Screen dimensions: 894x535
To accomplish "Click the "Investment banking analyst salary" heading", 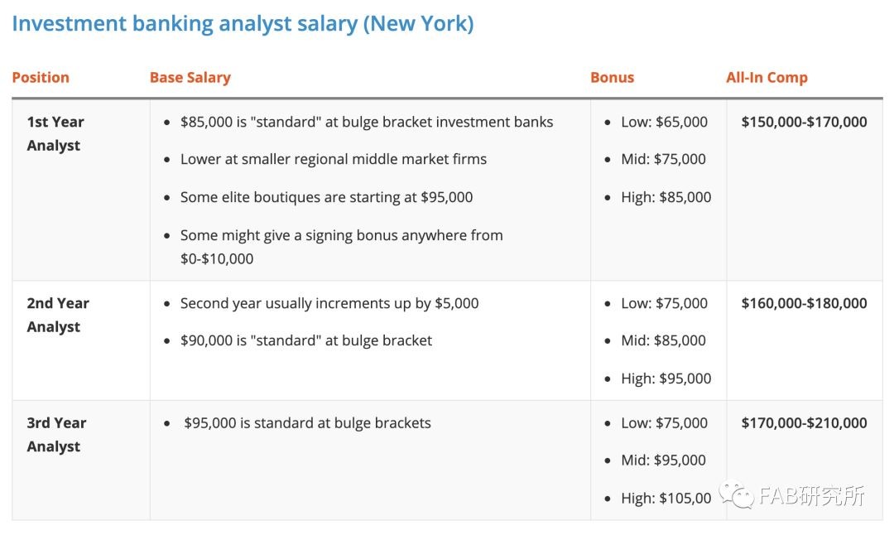I will click(243, 23).
